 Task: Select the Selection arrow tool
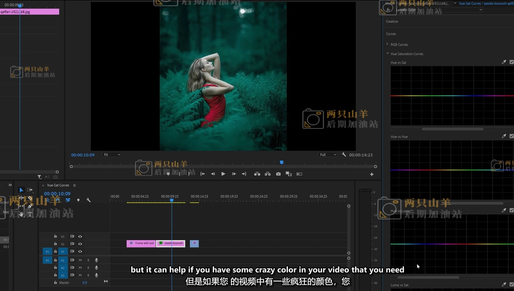tap(21, 190)
